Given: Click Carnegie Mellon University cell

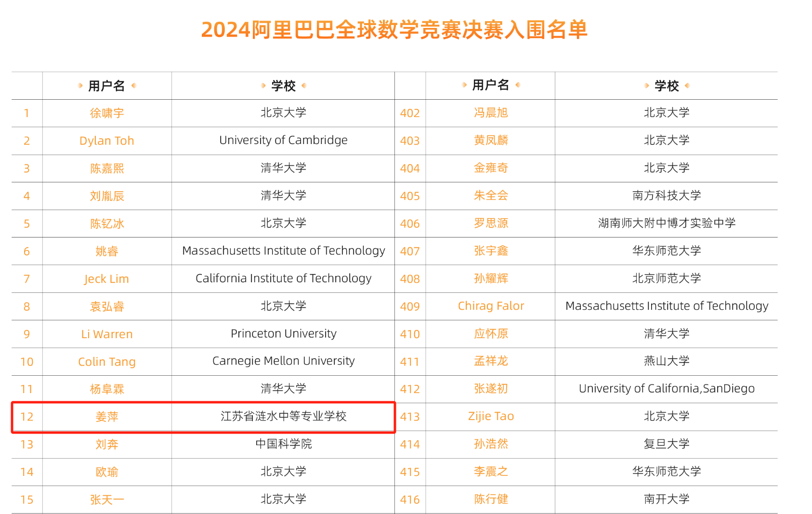Looking at the screenshot, I should 283,361.
